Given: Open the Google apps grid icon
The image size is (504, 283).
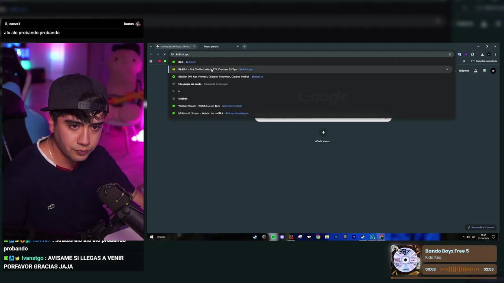Looking at the screenshot, I should (x=484, y=71).
